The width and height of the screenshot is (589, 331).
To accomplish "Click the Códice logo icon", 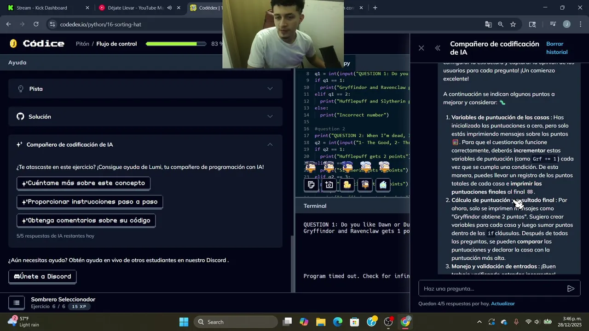I will click(x=13, y=44).
